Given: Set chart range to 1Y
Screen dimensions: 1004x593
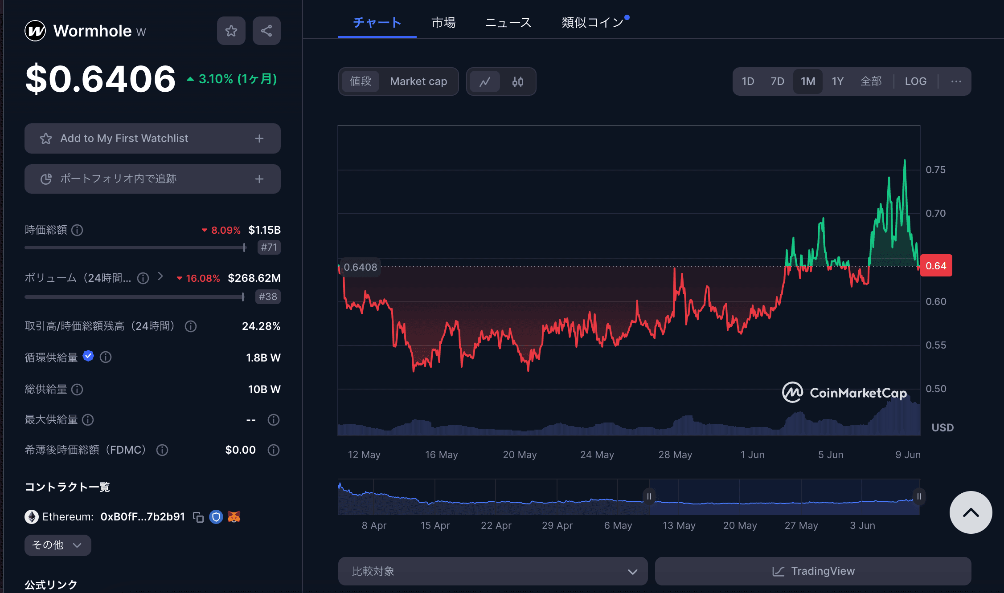Looking at the screenshot, I should point(837,81).
